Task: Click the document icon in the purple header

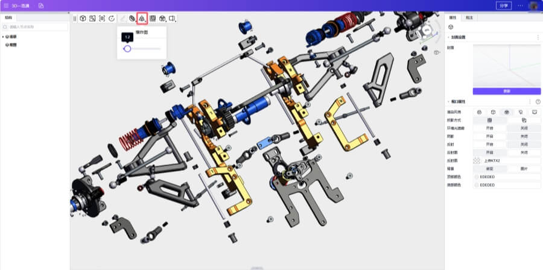Action: [41, 5]
